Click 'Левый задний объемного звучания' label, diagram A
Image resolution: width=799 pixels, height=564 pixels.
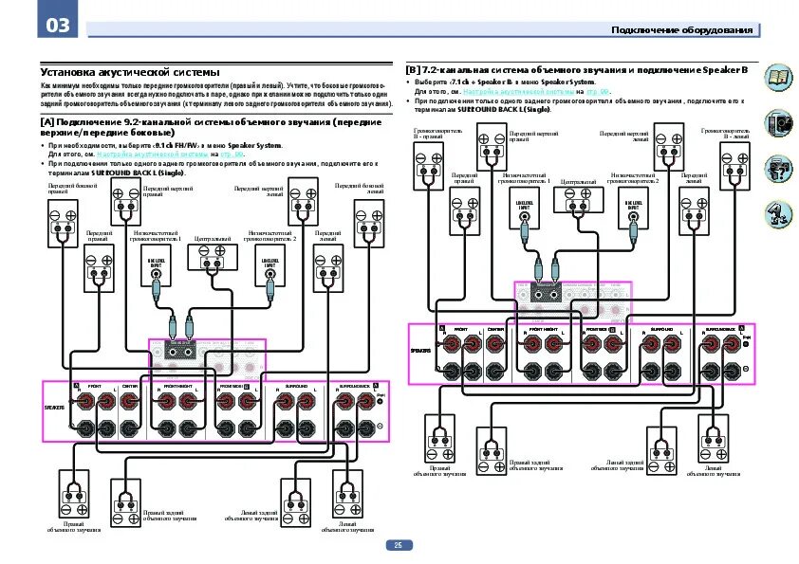point(251,516)
